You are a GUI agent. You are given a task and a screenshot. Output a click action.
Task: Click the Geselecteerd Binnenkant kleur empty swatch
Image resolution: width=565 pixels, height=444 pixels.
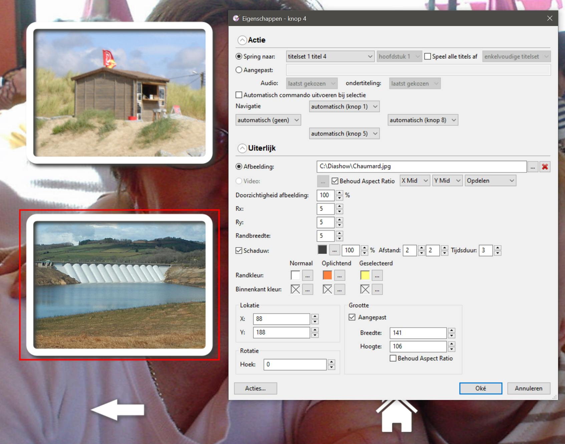pyautogui.click(x=365, y=290)
